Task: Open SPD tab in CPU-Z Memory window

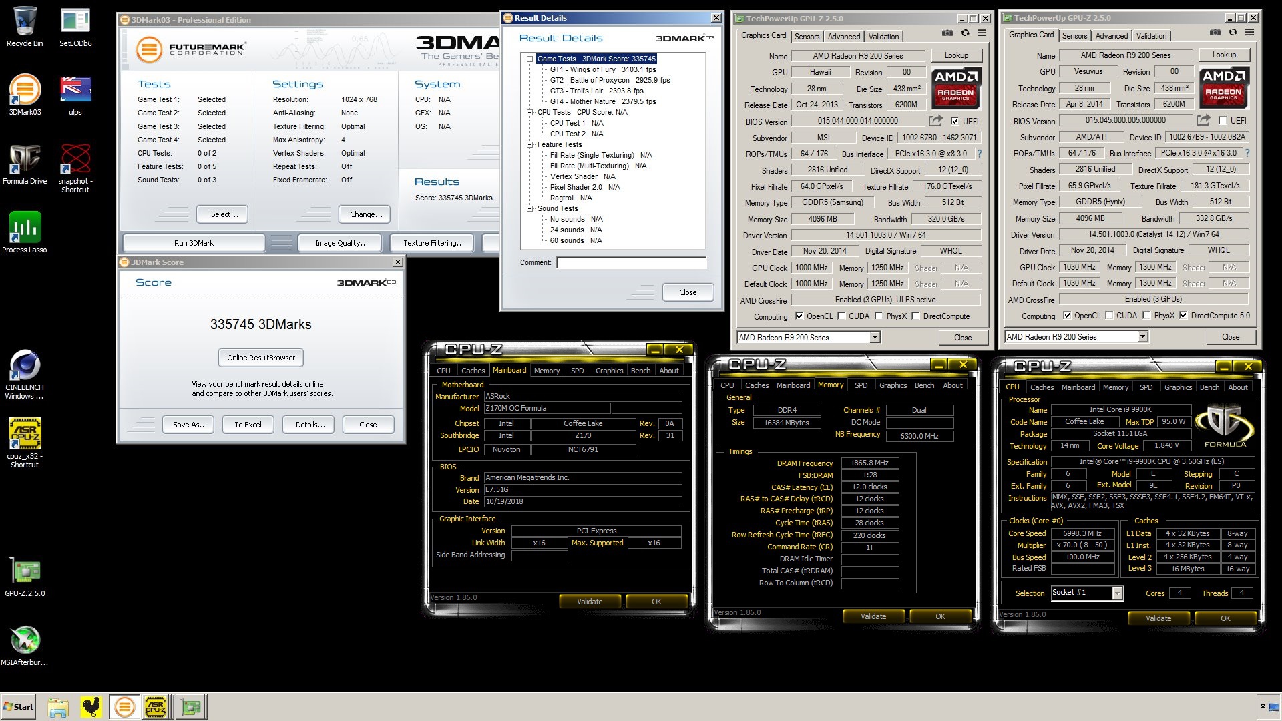Action: (861, 385)
